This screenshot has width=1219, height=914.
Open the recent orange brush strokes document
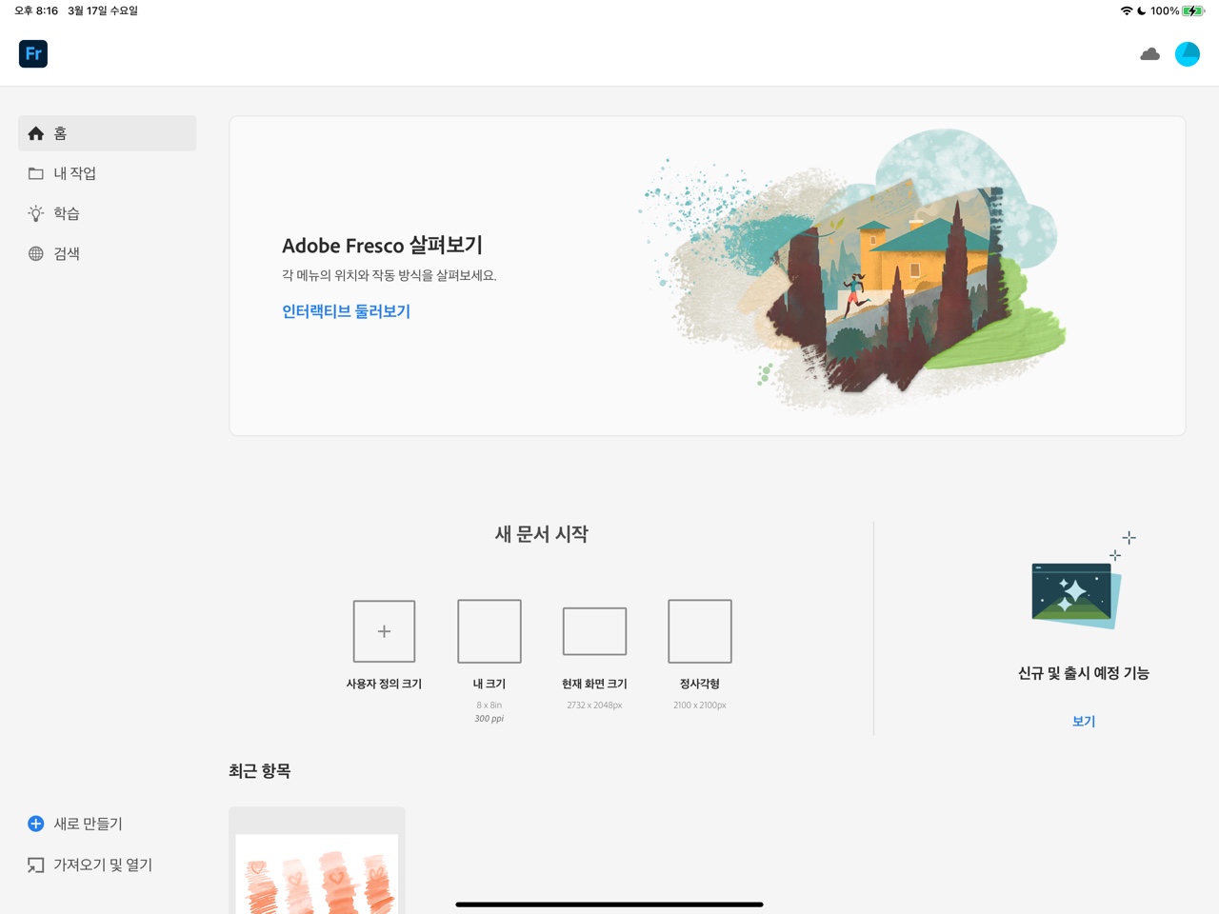tap(317, 862)
